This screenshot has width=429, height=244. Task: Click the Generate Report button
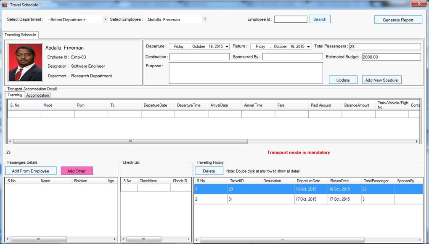click(x=398, y=20)
